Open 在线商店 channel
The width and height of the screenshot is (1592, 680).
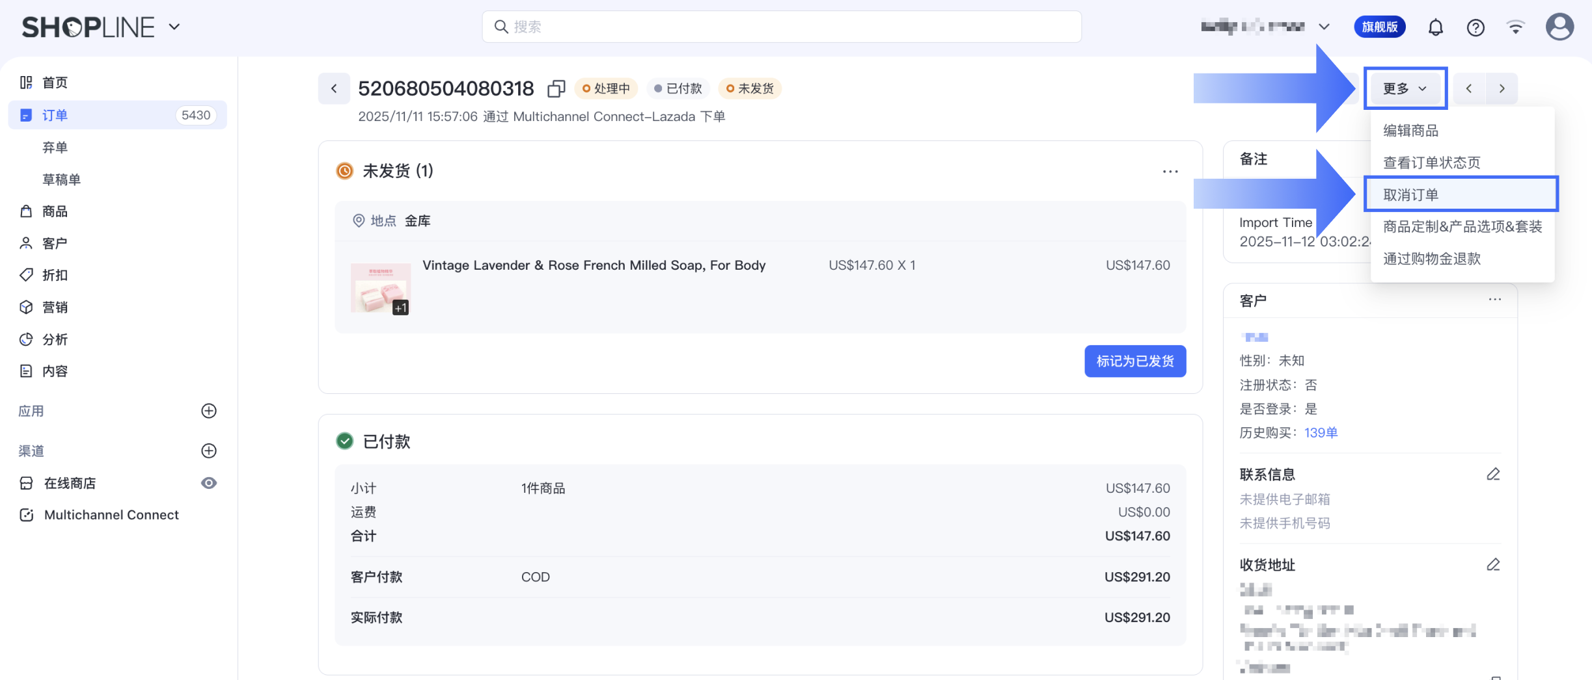tap(70, 483)
